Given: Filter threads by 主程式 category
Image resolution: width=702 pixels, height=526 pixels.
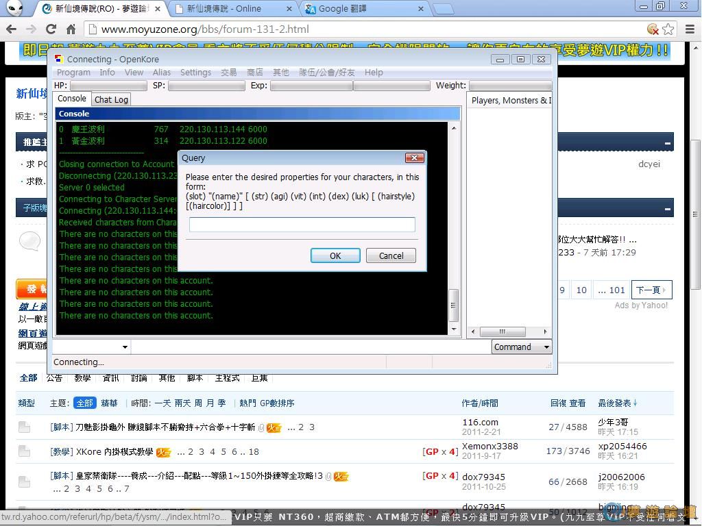Looking at the screenshot, I should pos(227,378).
